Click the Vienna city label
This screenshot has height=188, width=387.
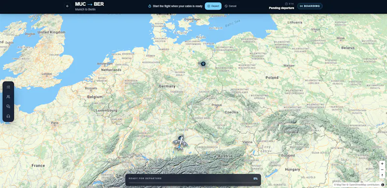point(247,142)
